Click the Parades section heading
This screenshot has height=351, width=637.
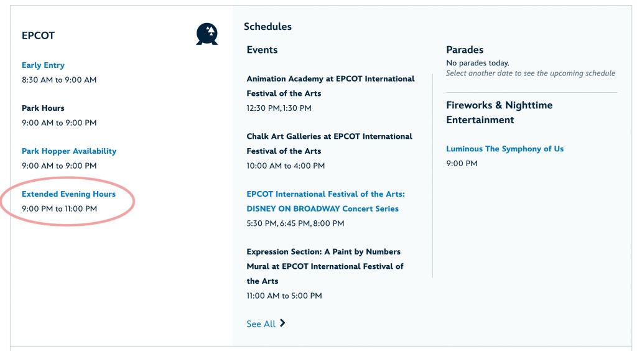pos(465,50)
